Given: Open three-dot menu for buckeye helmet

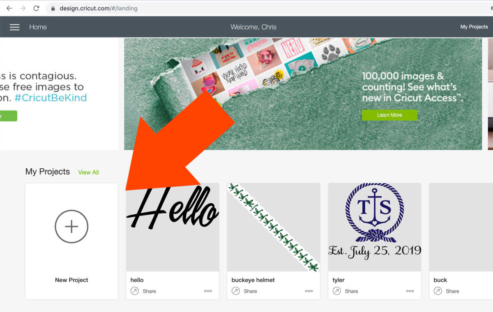Looking at the screenshot, I should tap(309, 291).
